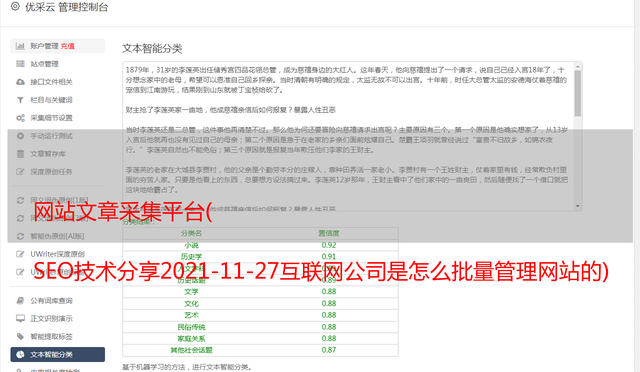Select the 民俗传统 category cell
This screenshot has width=640, height=372.
pyautogui.click(x=191, y=327)
